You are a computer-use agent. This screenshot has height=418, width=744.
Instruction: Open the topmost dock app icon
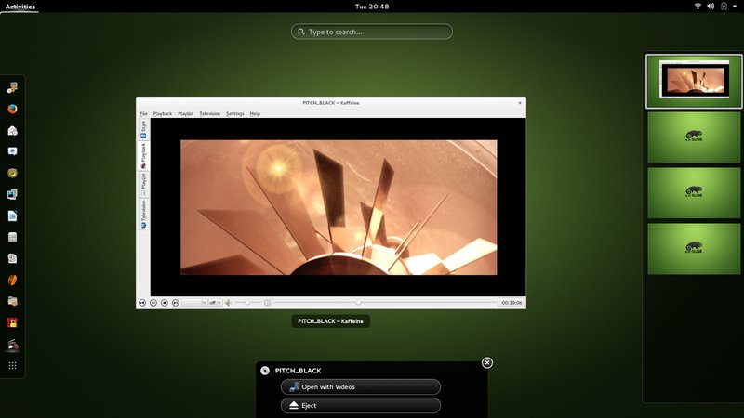(x=12, y=87)
